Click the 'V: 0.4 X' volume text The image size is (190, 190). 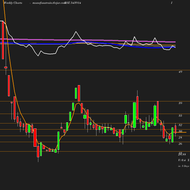[184, 160]
